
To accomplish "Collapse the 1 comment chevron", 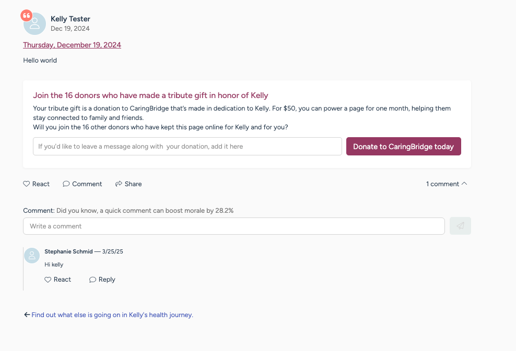I will pyautogui.click(x=464, y=184).
